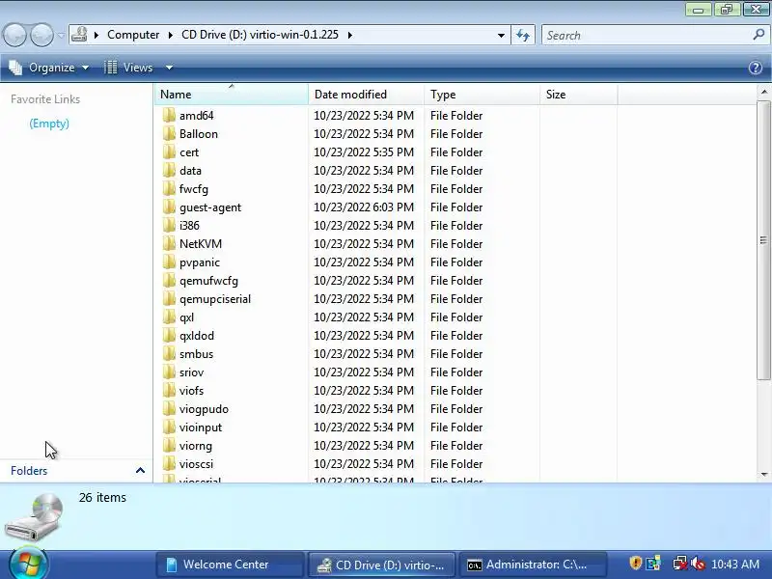This screenshot has width=772, height=579.
Task: Select the cert folder icon
Action: click(169, 152)
